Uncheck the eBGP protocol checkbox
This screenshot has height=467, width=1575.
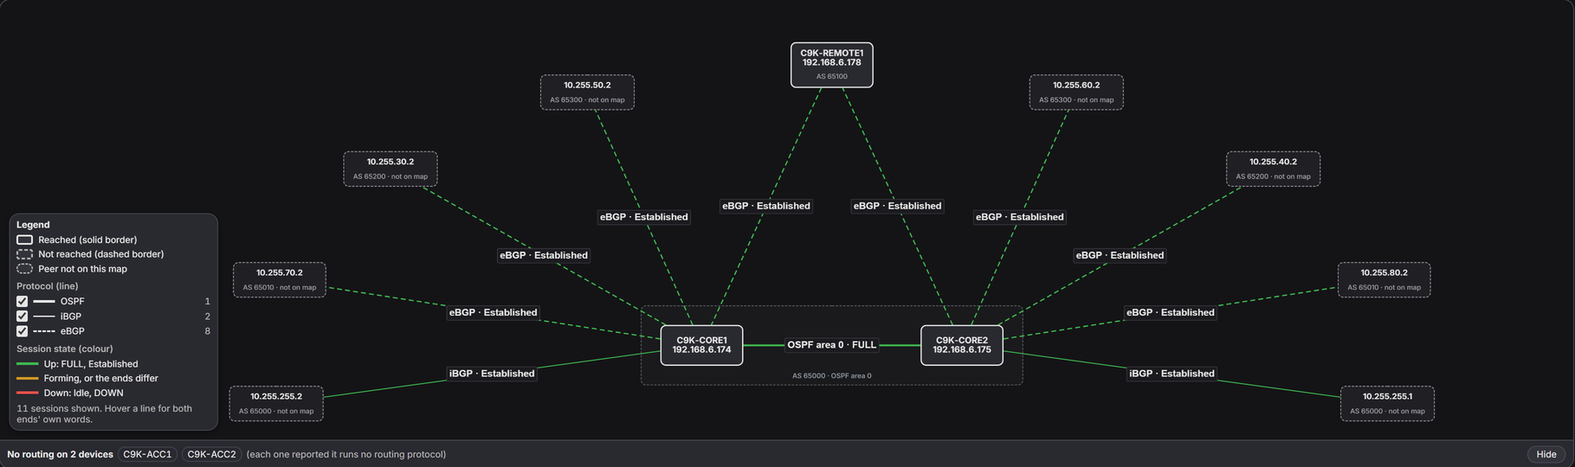23,331
